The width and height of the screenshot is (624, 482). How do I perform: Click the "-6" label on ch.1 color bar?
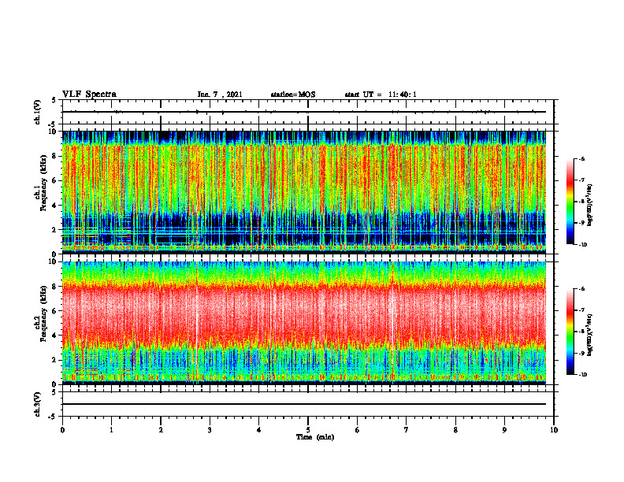582,158
